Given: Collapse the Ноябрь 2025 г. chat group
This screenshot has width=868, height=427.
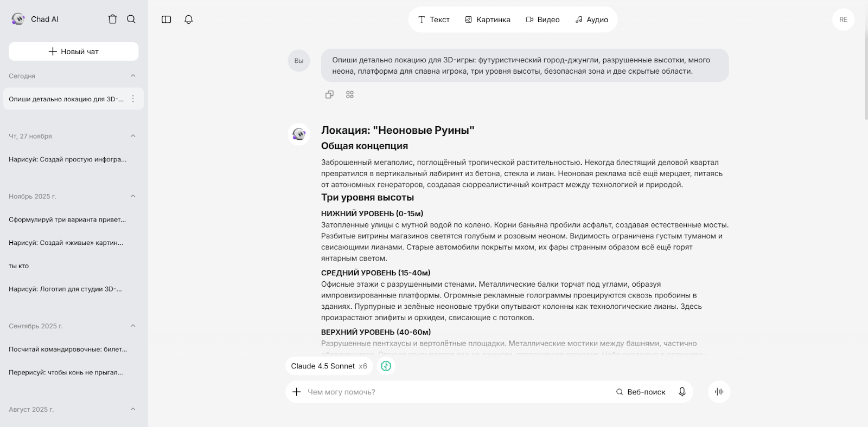Looking at the screenshot, I should point(133,196).
